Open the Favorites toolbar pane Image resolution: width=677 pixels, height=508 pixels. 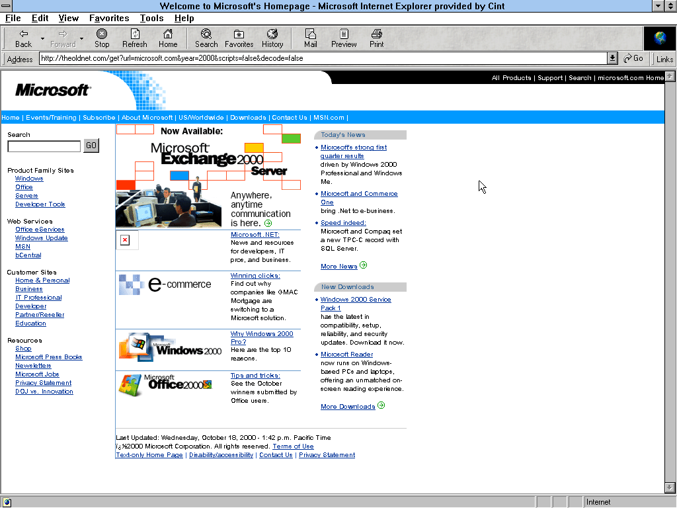pyautogui.click(x=239, y=38)
